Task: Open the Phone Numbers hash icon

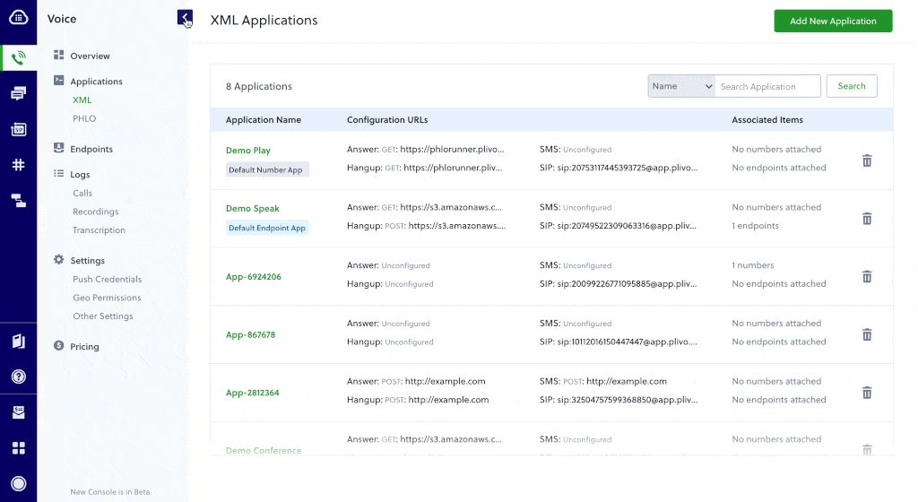Action: pos(18,165)
